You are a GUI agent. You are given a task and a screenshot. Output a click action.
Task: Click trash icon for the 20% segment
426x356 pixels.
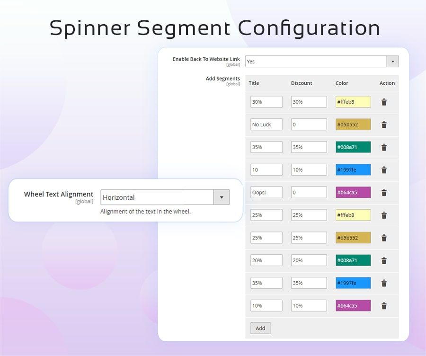pos(384,260)
